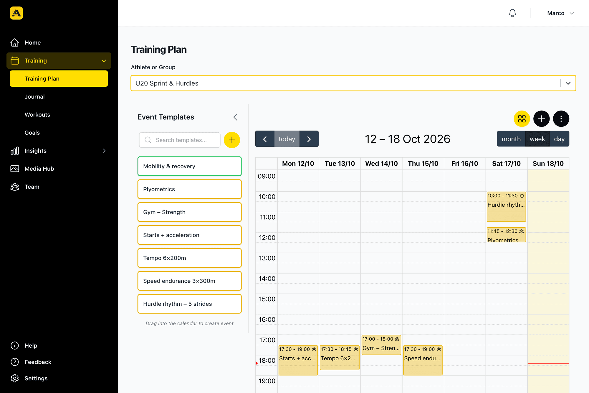Select the Gym – Strength template
The width and height of the screenshot is (589, 393).
[x=189, y=212]
